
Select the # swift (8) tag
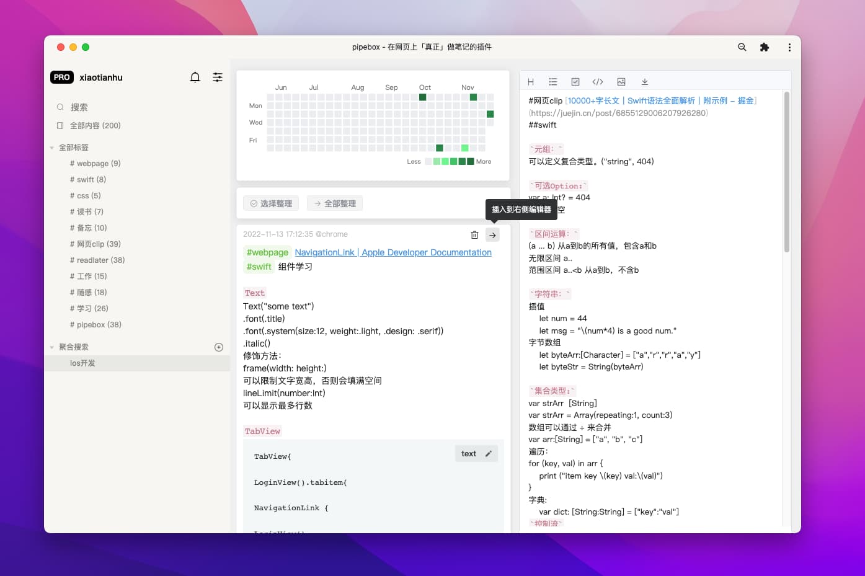[88, 180]
